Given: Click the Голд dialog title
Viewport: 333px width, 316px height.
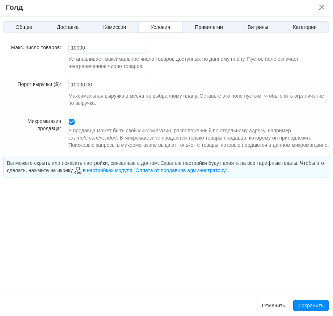Looking at the screenshot, I should pos(14,7).
